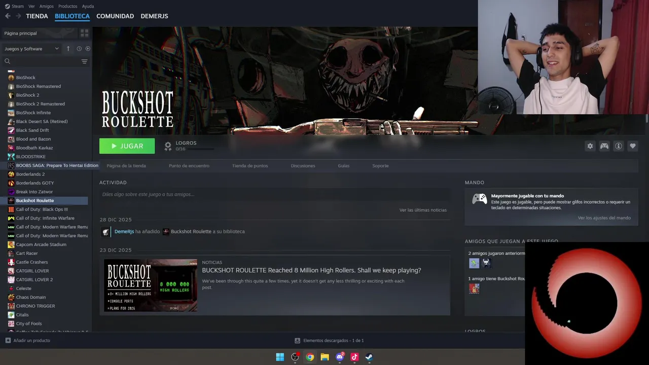Open the Ayuda menu
Viewport: 649px width, 365px height.
[x=88, y=6]
